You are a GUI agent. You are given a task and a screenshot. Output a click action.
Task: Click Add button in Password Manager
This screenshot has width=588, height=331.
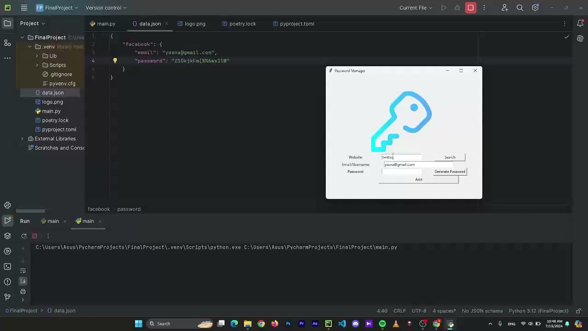coord(418,179)
